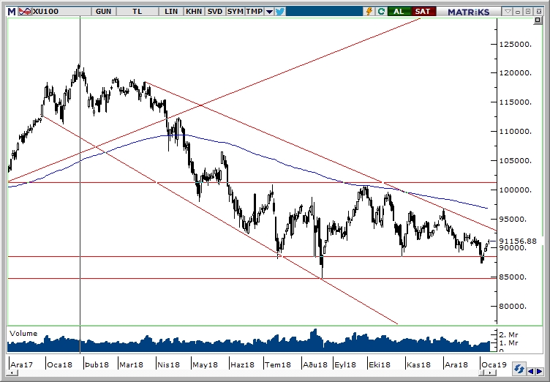This screenshot has height=382, width=550.
Task: Click the 85000 price axis label
Action: pos(513,277)
